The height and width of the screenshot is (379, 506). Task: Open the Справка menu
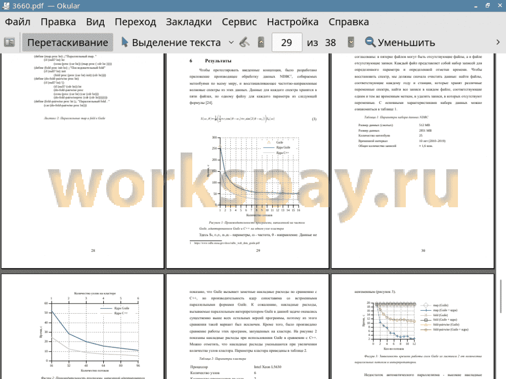pos(349,22)
